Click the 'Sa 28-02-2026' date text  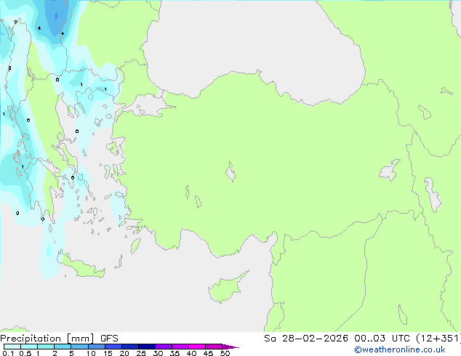[306, 339]
